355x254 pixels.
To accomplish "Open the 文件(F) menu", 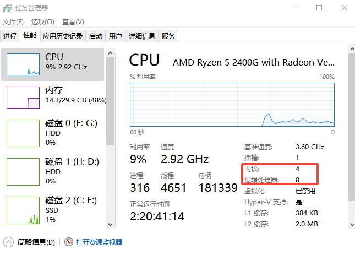I will pyautogui.click(x=13, y=22).
